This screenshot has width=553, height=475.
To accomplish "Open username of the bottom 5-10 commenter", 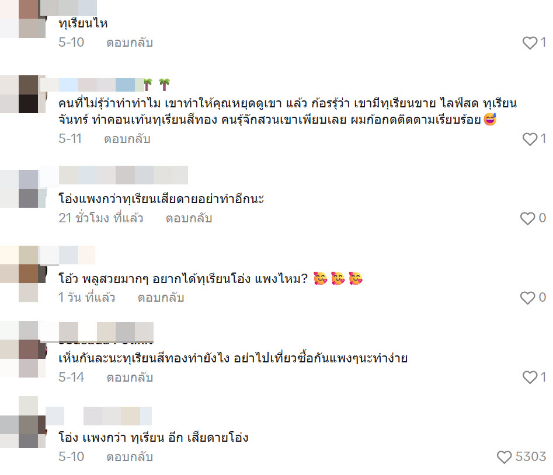I will 99,416.
